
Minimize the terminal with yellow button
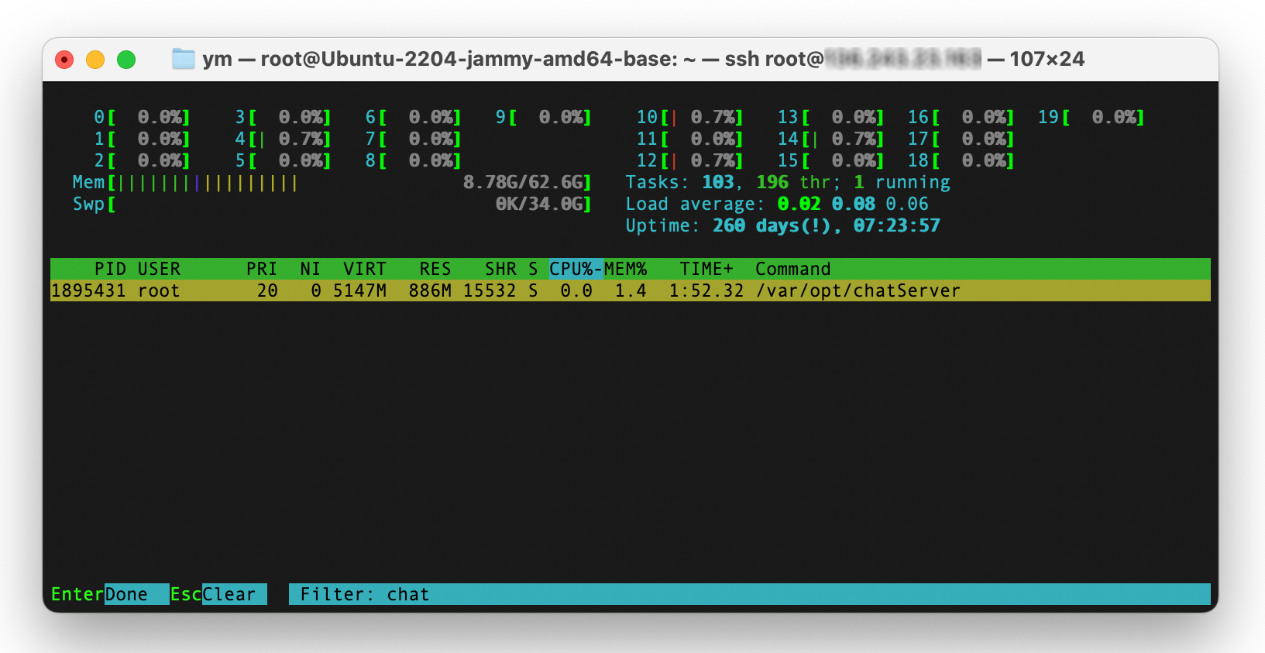point(95,60)
